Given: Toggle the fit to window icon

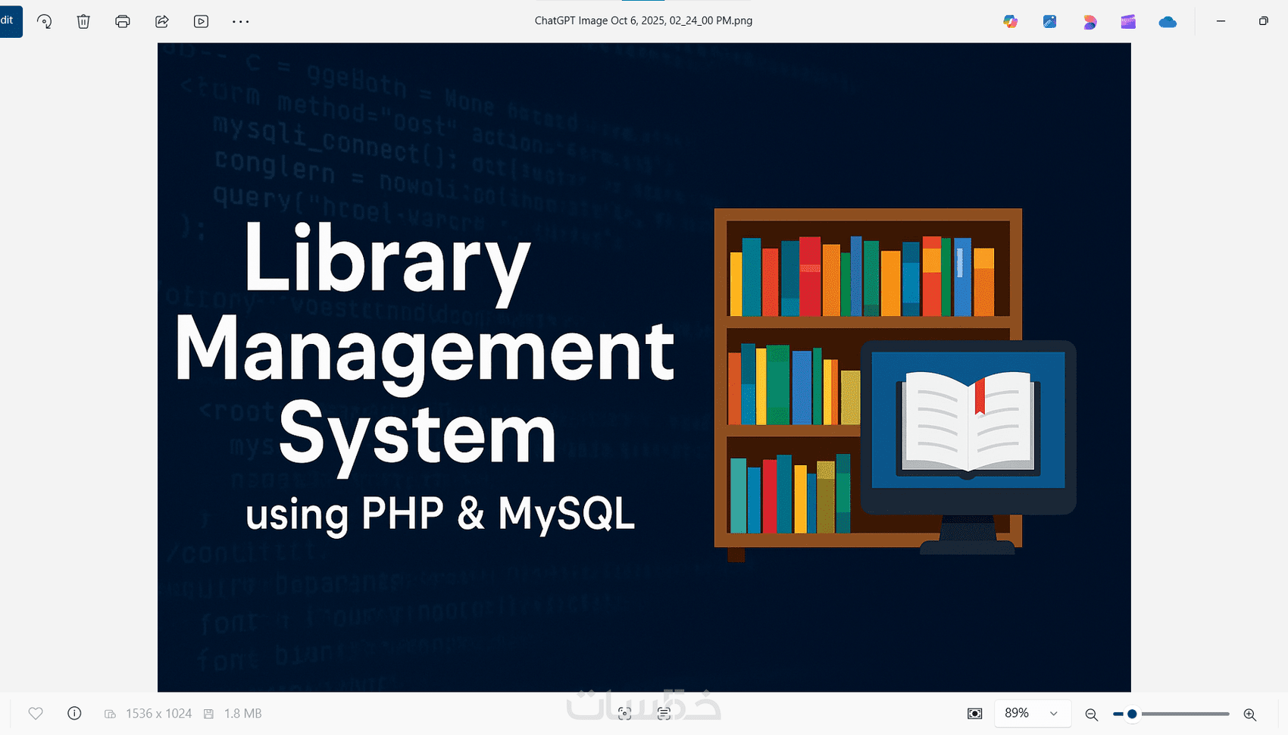Looking at the screenshot, I should [x=975, y=713].
